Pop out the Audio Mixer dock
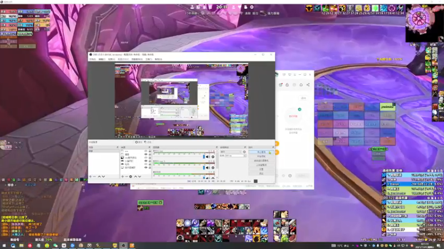Viewport: 444px width, 249px height. [x=216, y=147]
